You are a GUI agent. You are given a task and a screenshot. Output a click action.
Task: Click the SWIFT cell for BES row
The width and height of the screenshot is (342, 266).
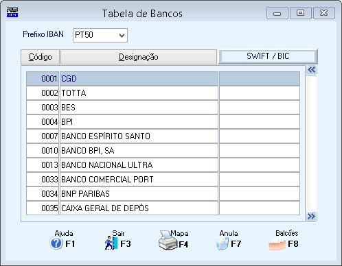(x=260, y=108)
